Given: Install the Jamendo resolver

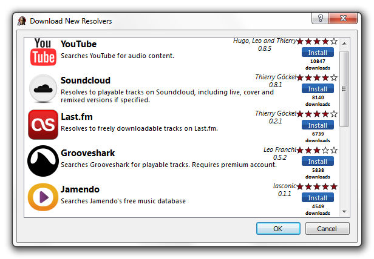Looking at the screenshot, I should 318,198.
